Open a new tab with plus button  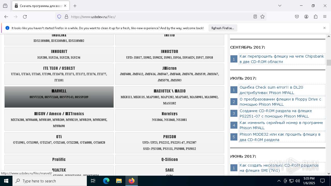click(75, 6)
